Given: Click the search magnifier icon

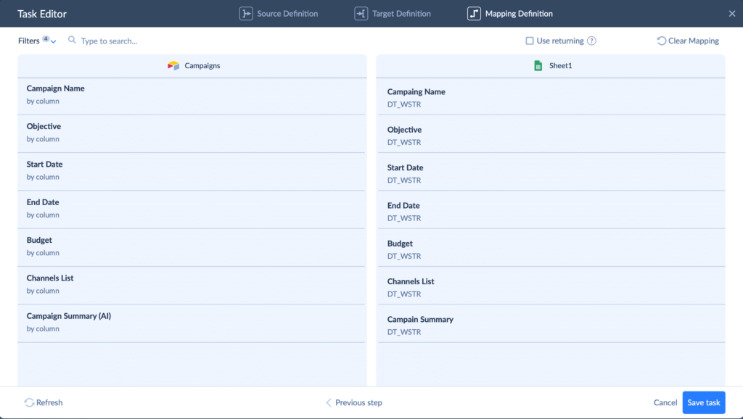Looking at the screenshot, I should point(72,41).
